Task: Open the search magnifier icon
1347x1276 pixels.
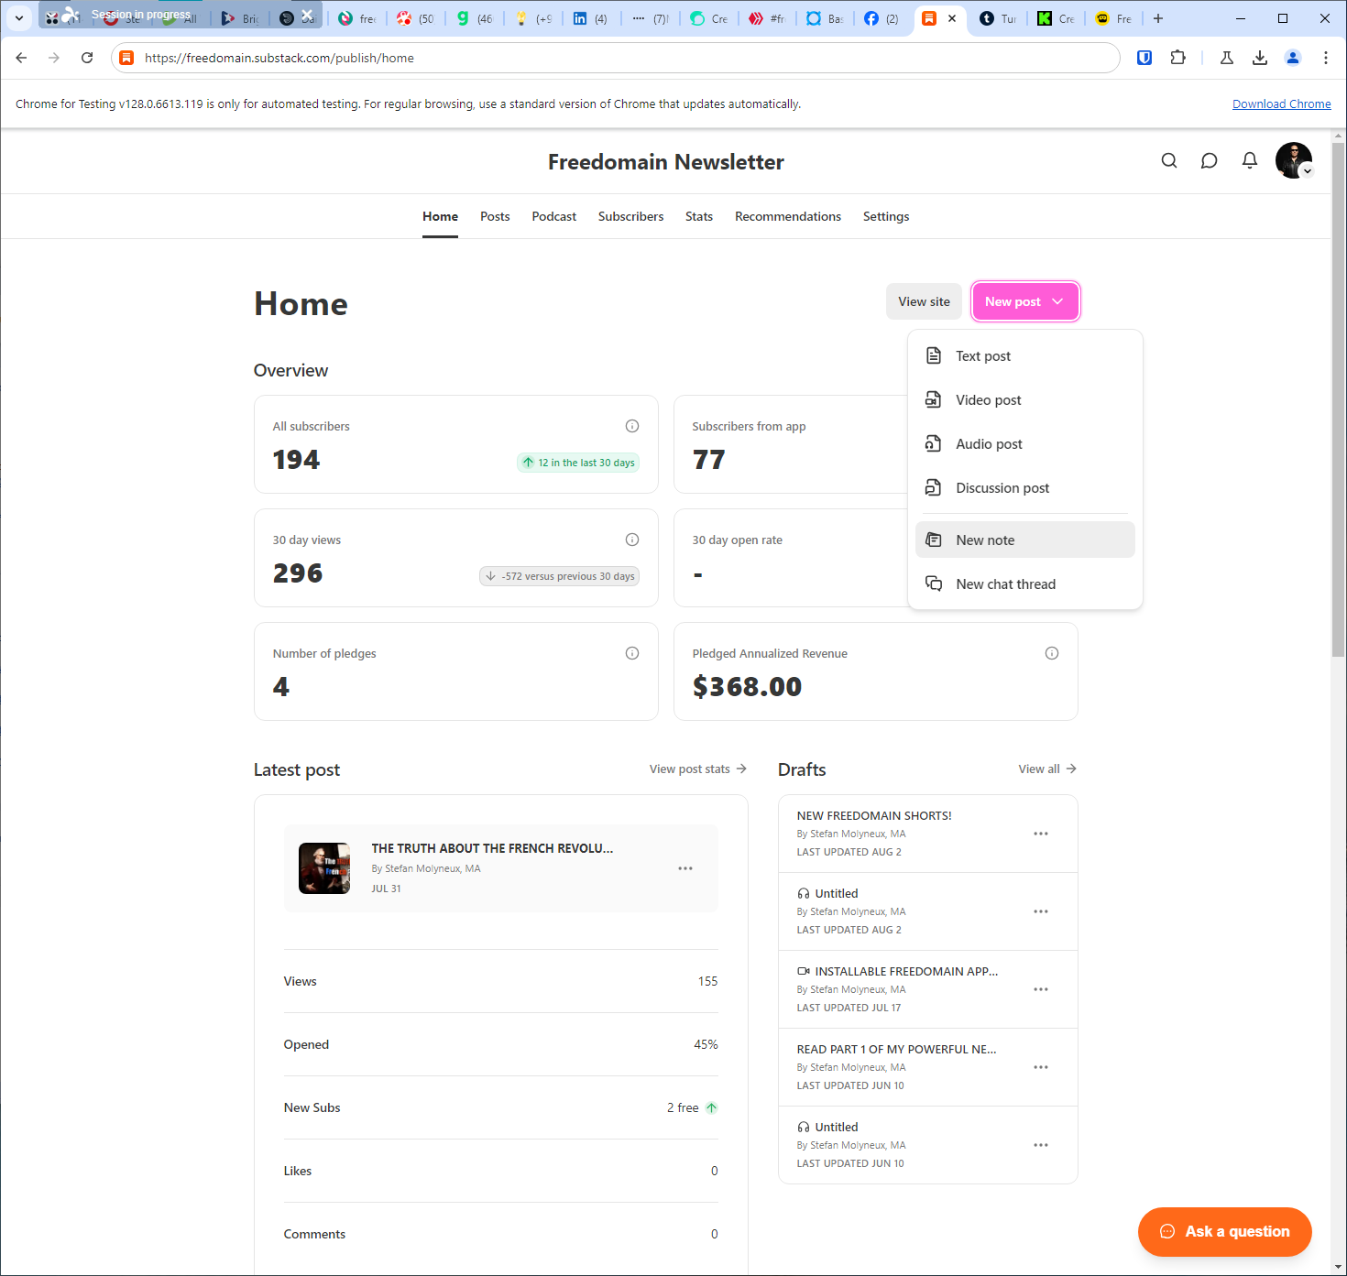Action: pyautogui.click(x=1169, y=161)
